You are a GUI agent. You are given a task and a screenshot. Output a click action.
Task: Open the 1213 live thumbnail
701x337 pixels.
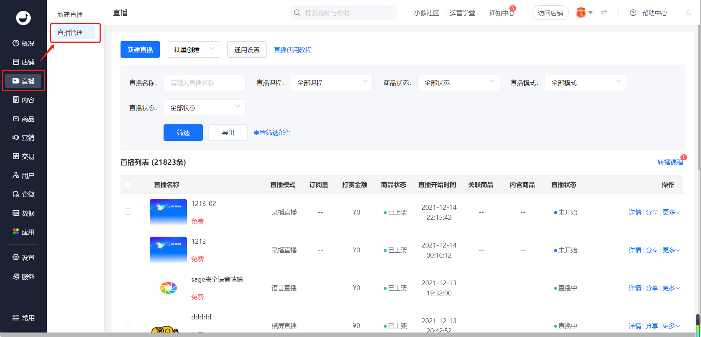(168, 250)
